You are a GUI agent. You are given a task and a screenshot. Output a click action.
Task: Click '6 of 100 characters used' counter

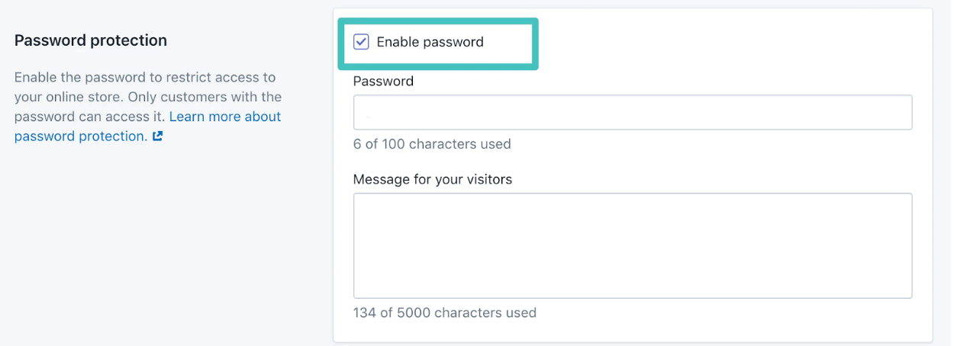[x=432, y=144]
